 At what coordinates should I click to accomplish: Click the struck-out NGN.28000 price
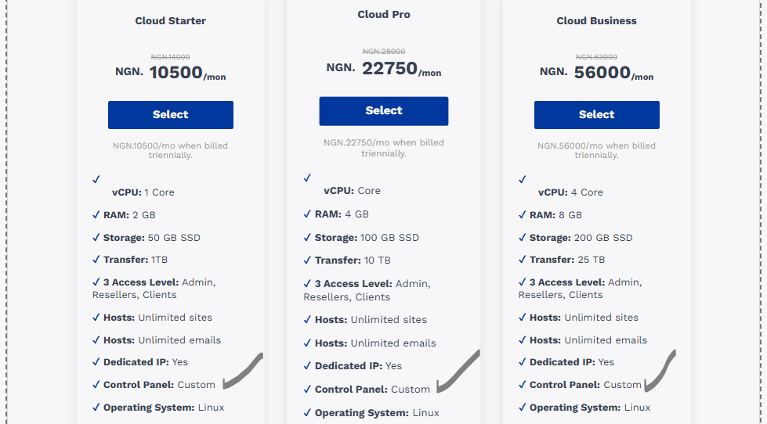point(384,52)
